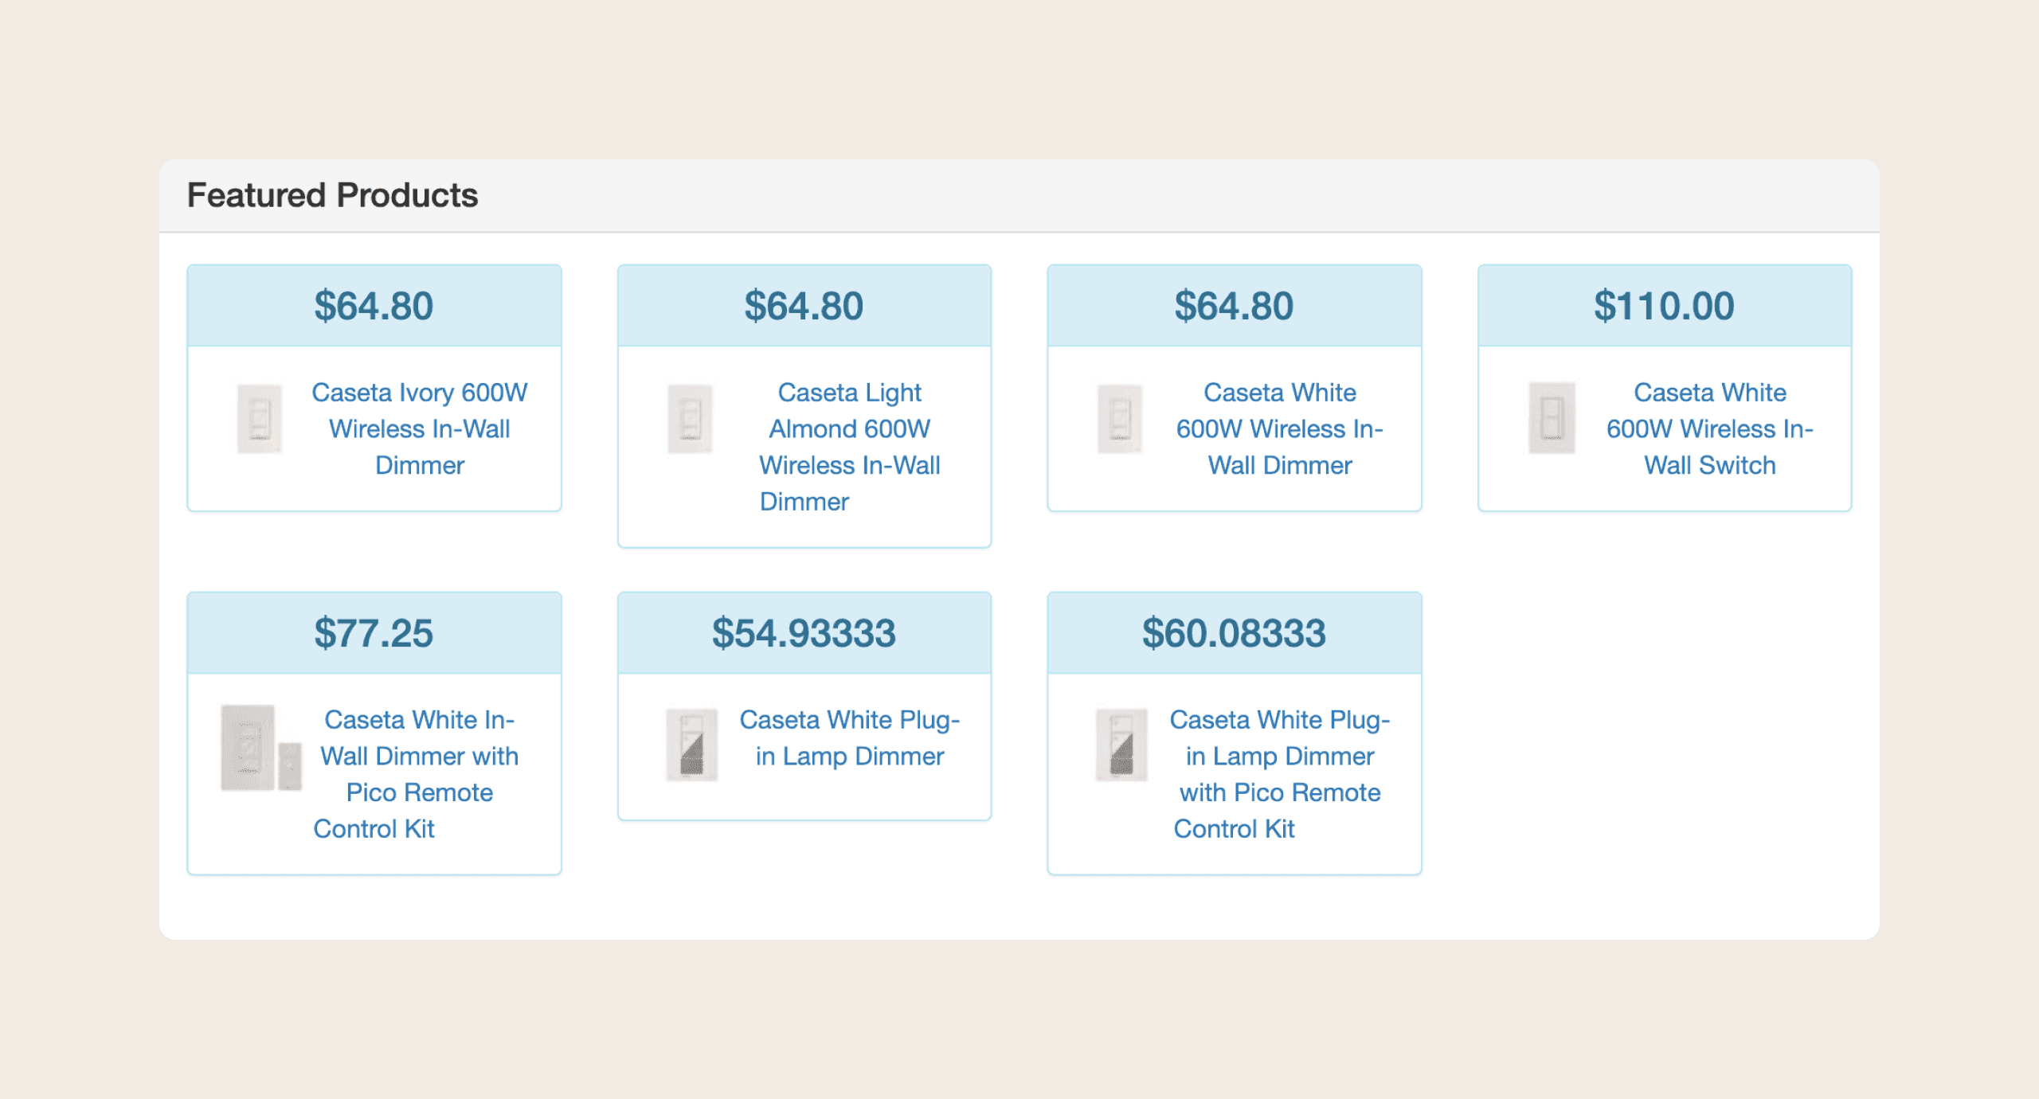Screen dimensions: 2039x1099
Task: Follow the Caseta White Plug-in Lamp Dimmer link
Action: [850, 737]
